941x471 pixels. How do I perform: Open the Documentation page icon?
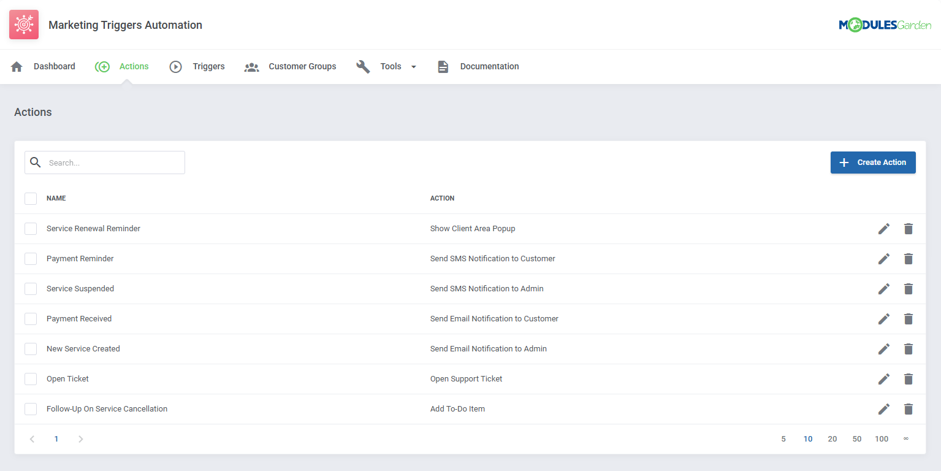click(x=443, y=66)
